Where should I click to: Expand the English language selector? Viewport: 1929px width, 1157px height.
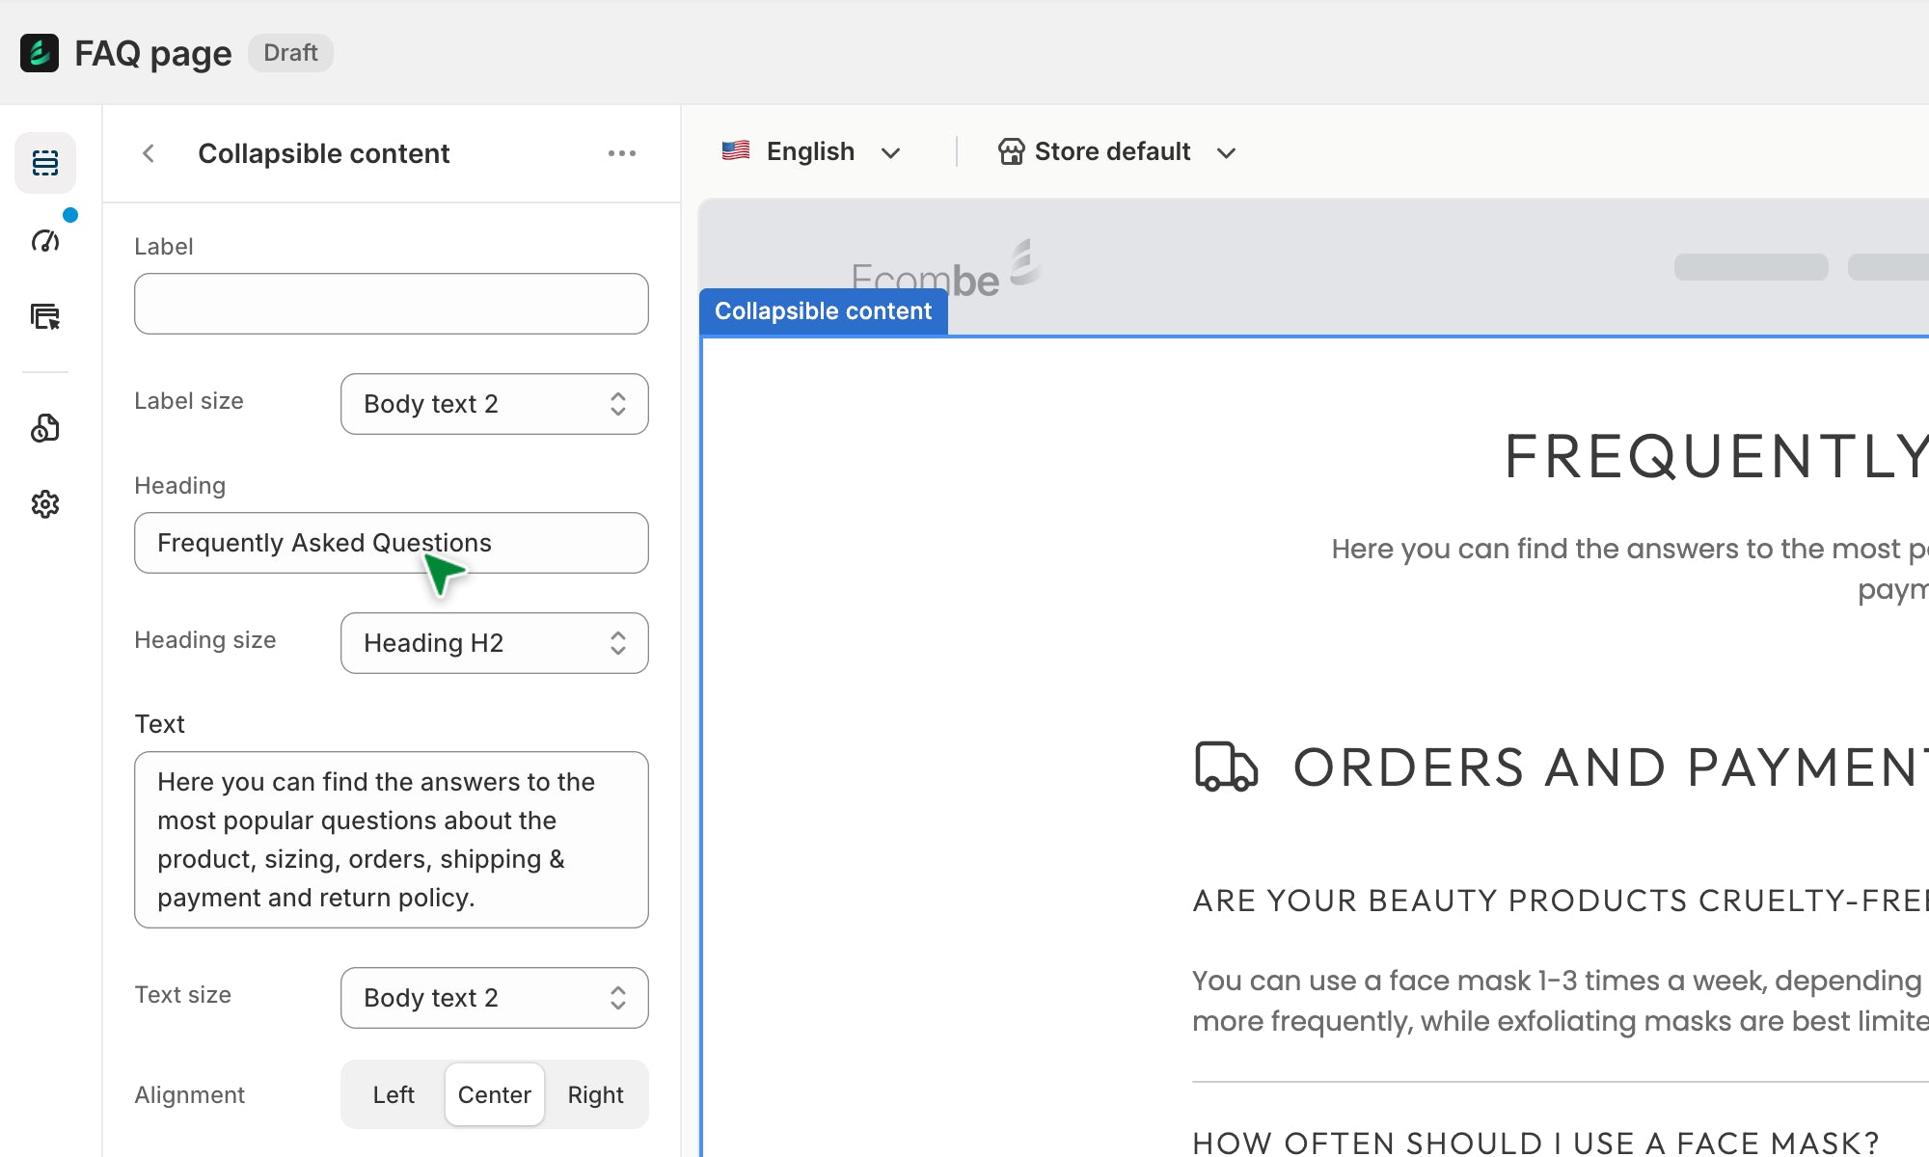(x=811, y=152)
